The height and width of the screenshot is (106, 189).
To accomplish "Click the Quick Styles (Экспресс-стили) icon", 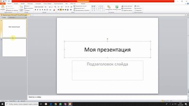I will [x=117, y=7].
